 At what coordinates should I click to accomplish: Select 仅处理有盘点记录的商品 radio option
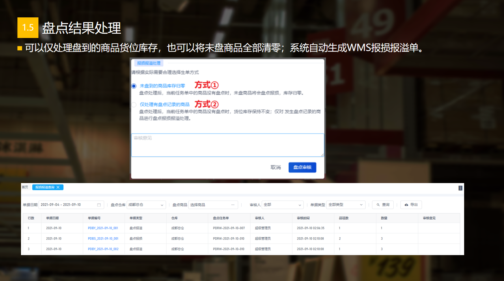coord(134,105)
